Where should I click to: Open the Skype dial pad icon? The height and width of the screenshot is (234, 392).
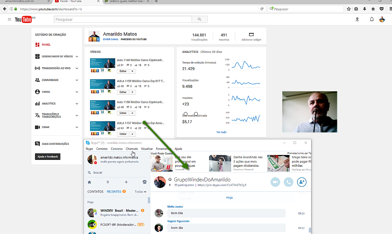pos(108,182)
